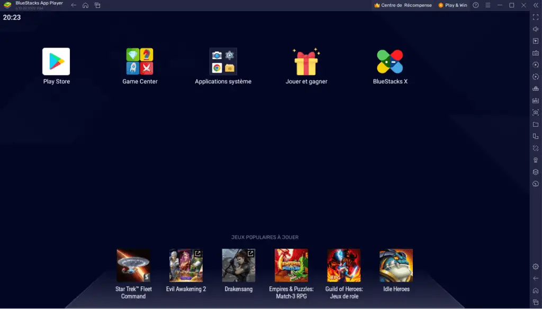Launch Empires & Puzzles: Match-3 RPG
Viewport: 542px width, 309px height.
tap(291, 265)
